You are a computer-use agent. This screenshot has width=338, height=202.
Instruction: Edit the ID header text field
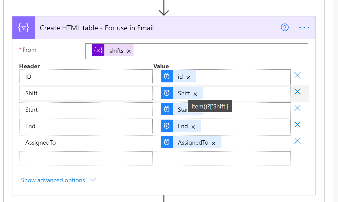point(76,77)
